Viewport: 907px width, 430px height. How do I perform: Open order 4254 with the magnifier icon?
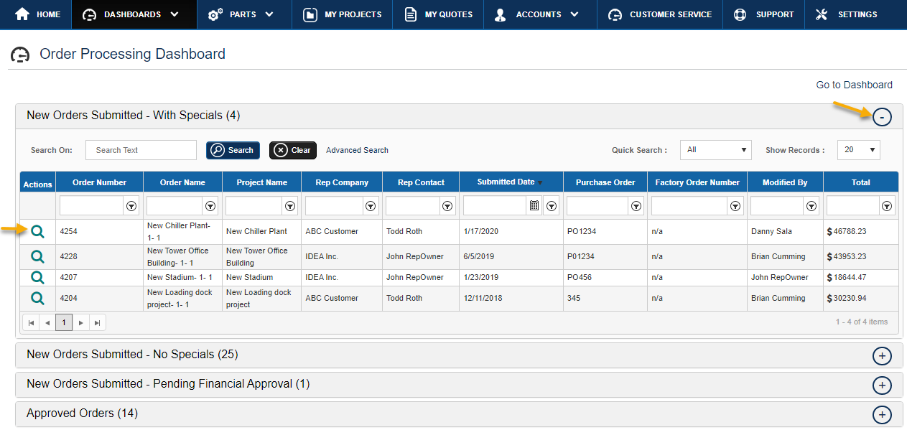37,231
